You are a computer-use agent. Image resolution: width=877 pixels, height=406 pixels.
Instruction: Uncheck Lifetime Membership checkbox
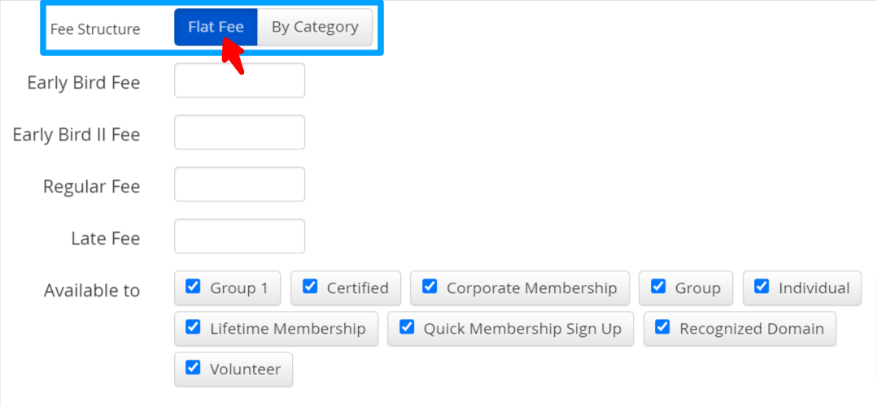(193, 327)
